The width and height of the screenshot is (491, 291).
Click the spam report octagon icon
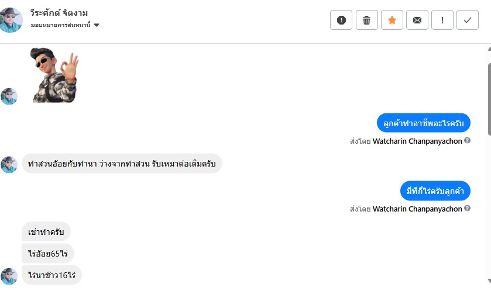pyautogui.click(x=341, y=20)
